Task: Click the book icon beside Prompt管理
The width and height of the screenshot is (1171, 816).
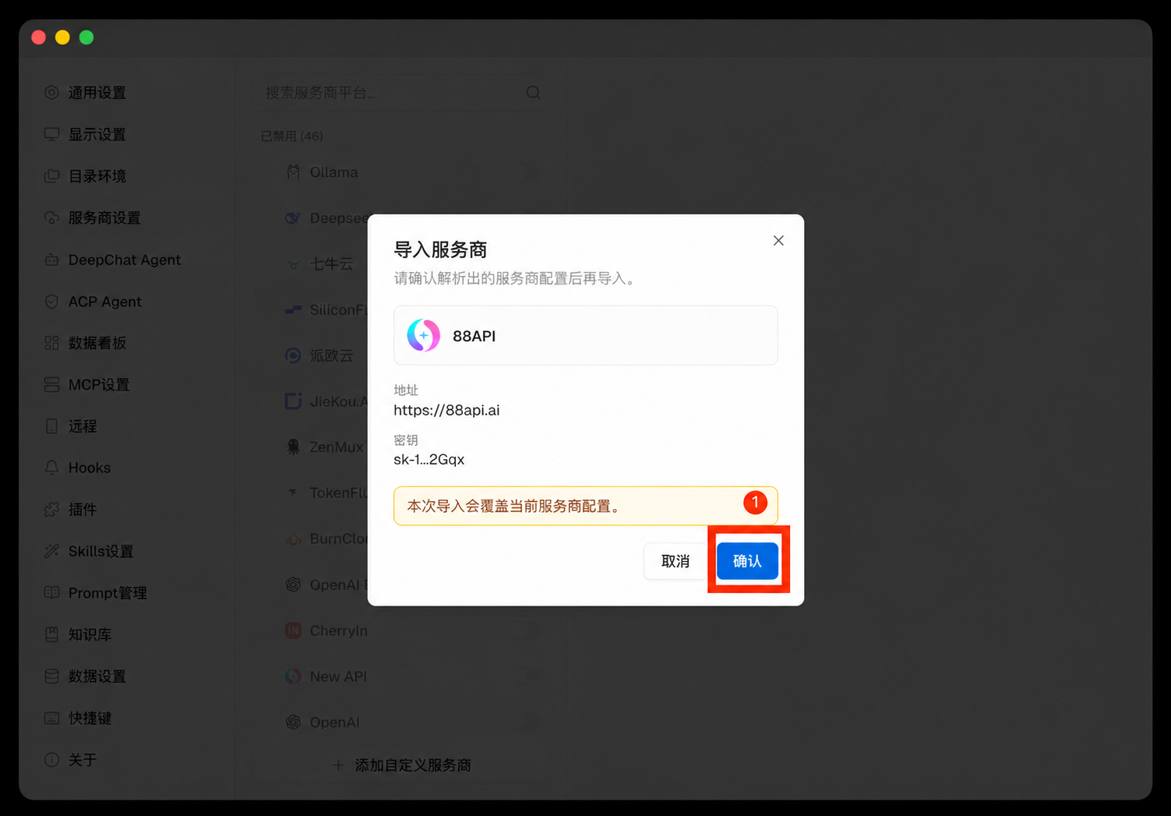Action: click(51, 593)
